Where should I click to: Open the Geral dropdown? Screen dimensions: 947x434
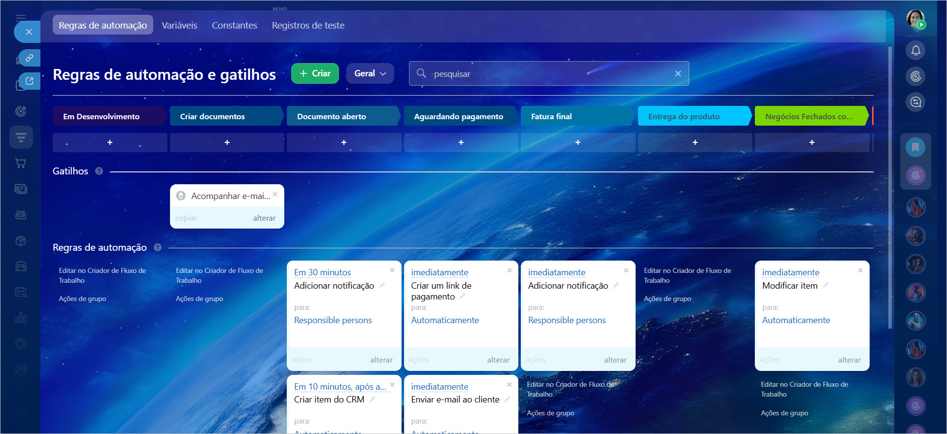(370, 73)
